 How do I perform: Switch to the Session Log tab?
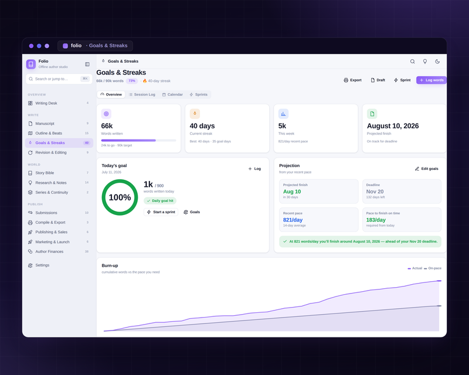tap(142, 94)
